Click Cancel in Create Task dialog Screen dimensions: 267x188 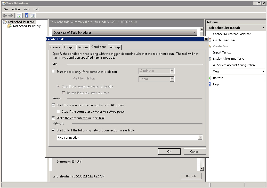click(x=195, y=152)
